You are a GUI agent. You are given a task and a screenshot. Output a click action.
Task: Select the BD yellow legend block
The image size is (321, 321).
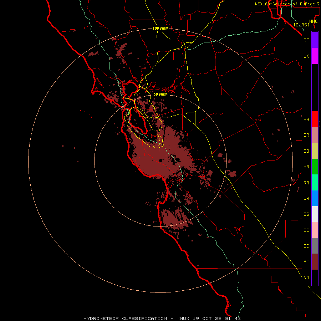tap(315, 151)
